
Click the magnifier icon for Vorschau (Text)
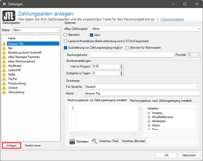tap(95, 141)
